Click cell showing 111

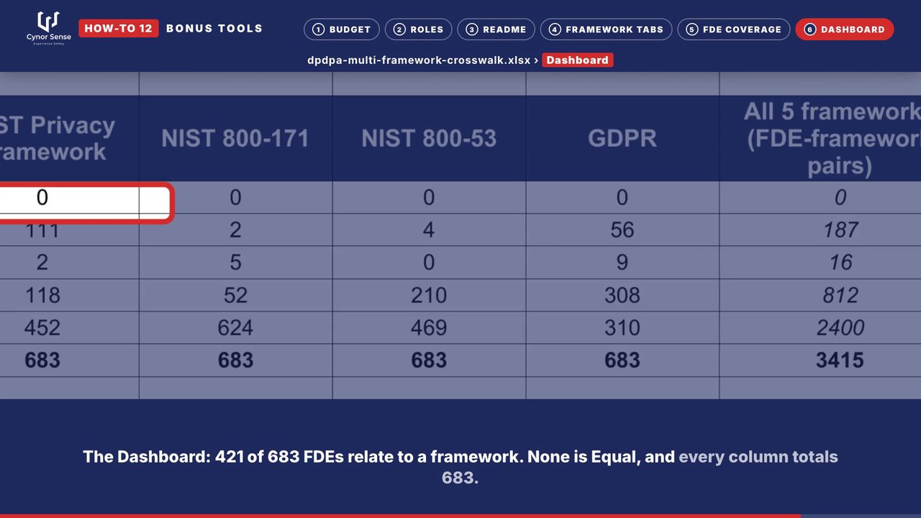click(x=69, y=230)
